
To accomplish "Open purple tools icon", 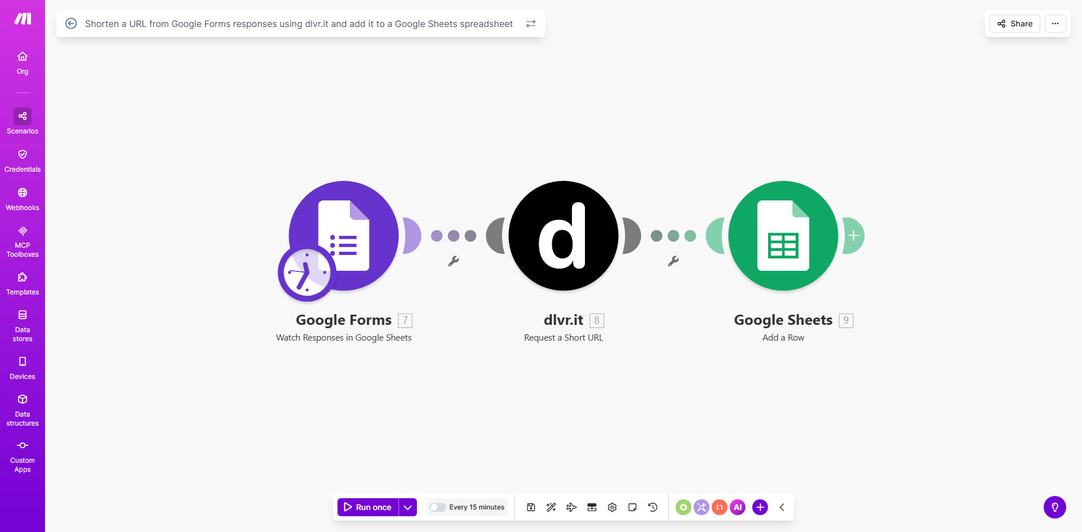I will tap(702, 507).
